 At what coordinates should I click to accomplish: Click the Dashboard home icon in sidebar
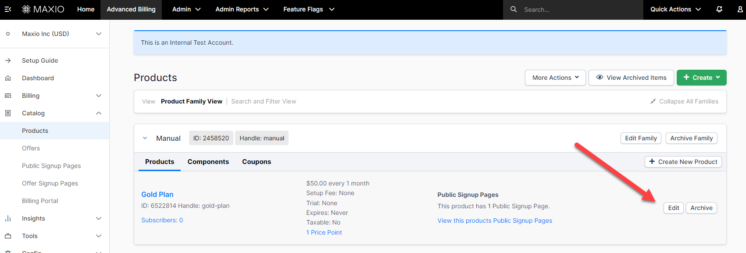click(8, 78)
